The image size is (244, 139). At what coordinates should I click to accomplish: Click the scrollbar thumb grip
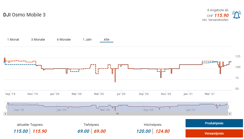pyautogui.click(x=117, y=114)
